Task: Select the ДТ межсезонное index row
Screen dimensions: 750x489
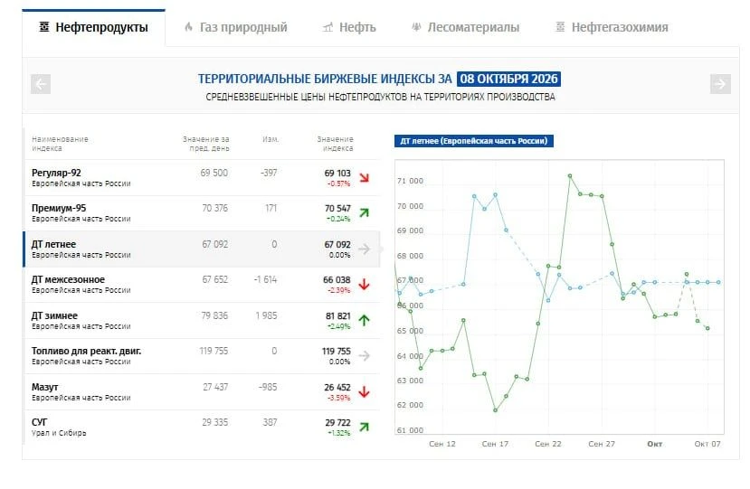Action: 203,285
